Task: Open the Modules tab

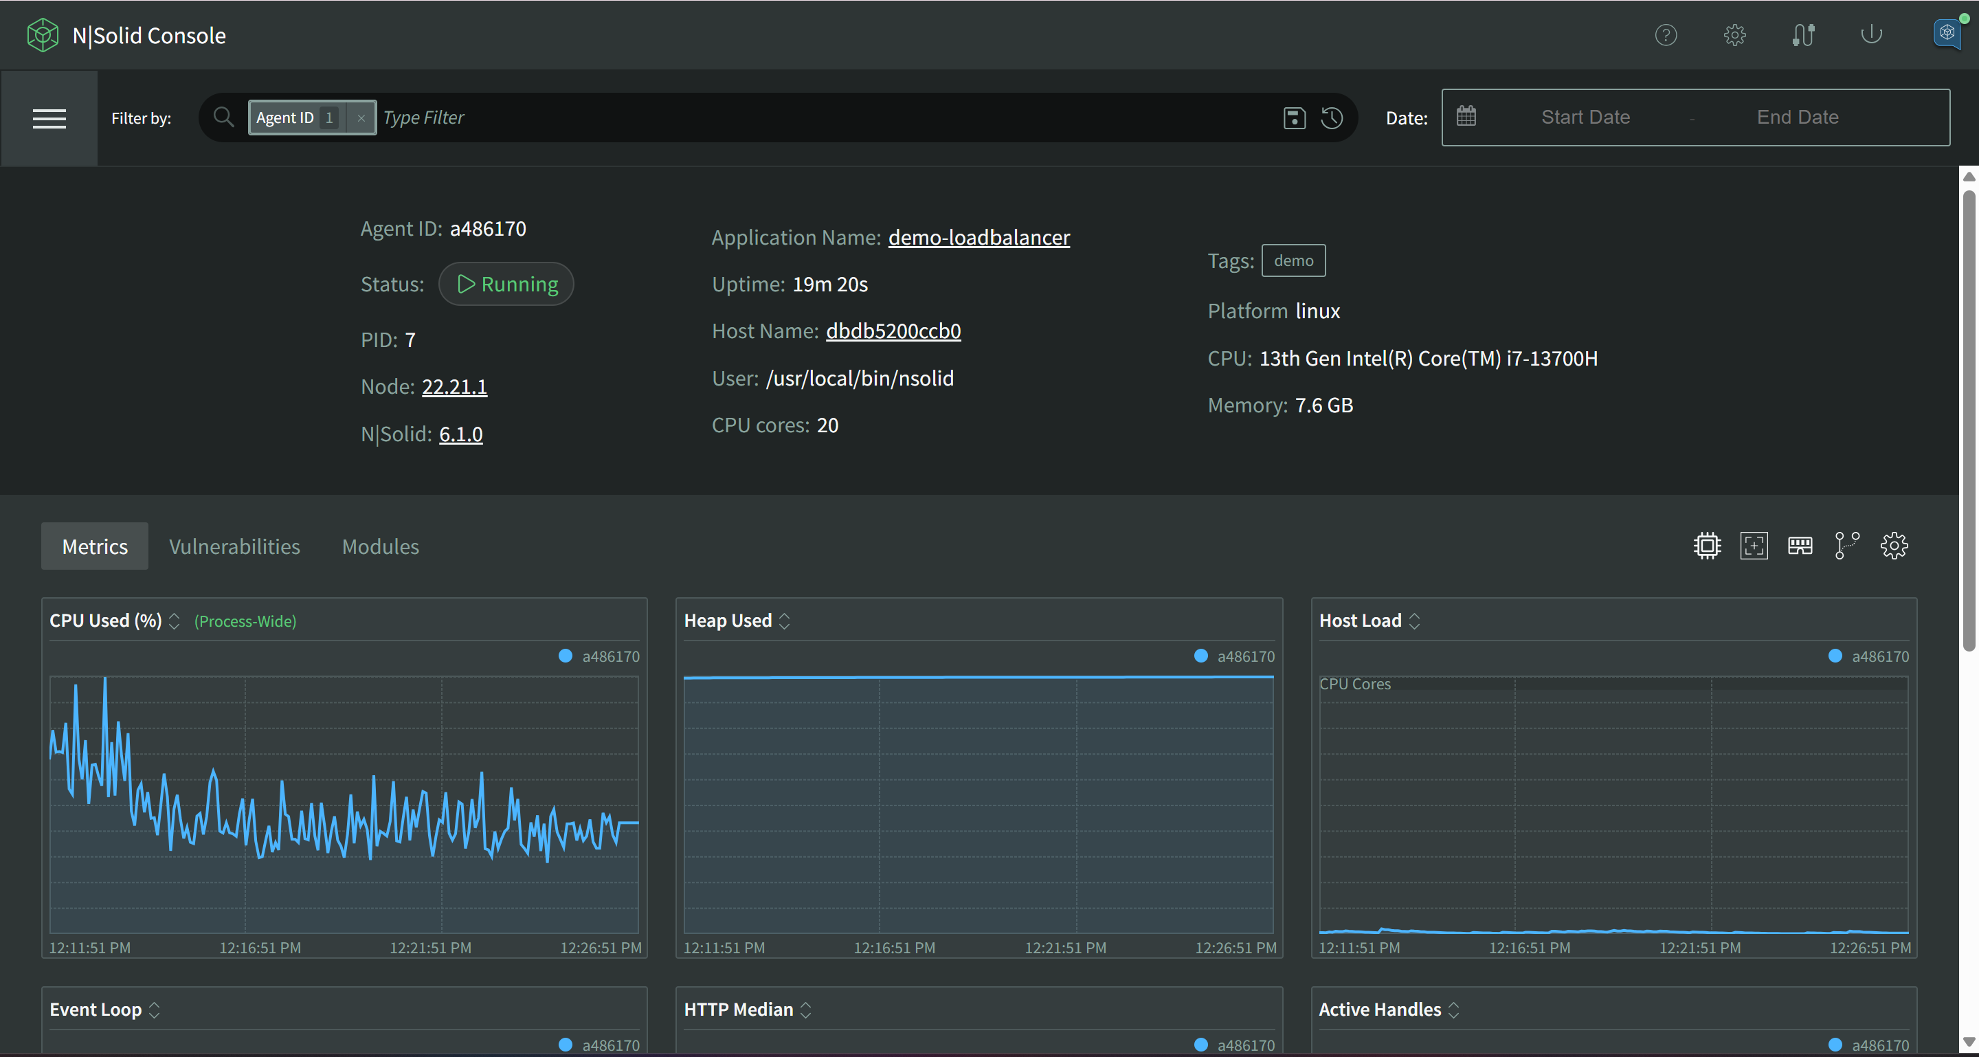Action: (x=379, y=546)
